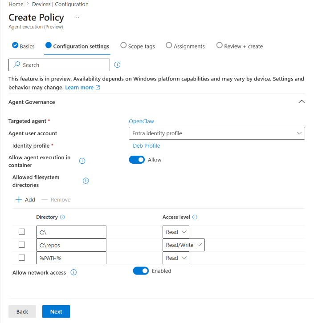Click the C:\ directory text field
The image size is (314, 323).
(x=71, y=232)
